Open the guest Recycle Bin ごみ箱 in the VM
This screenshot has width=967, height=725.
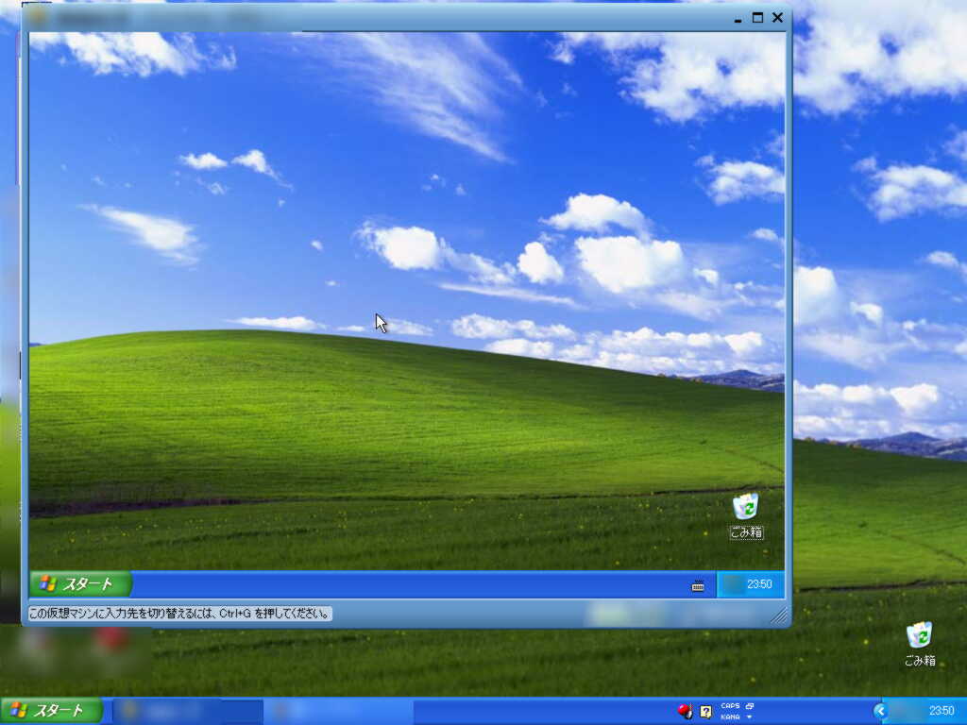(x=747, y=515)
